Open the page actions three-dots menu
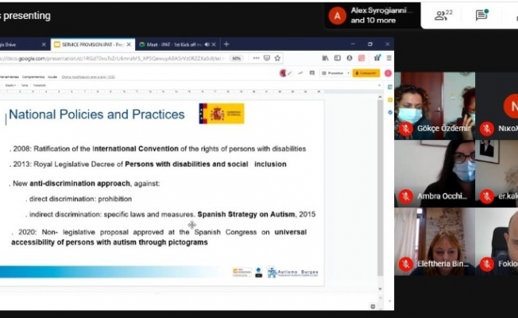The height and width of the screenshot is (318, 518). point(257,58)
